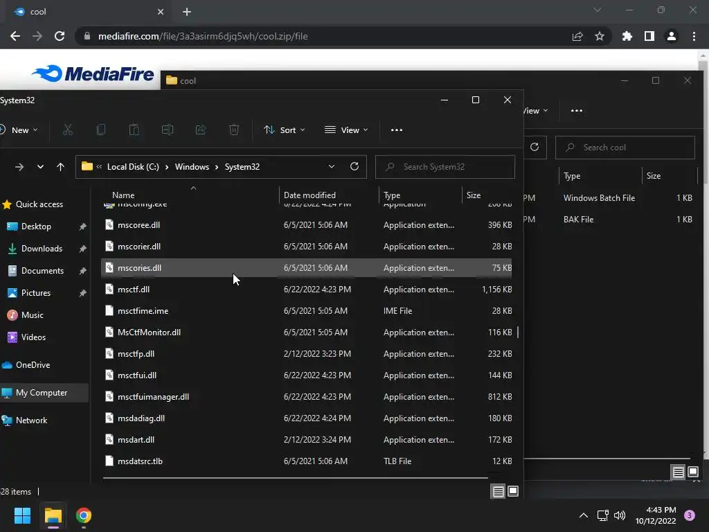Click the MediaFire logo
This screenshot has height=532, width=709.
93,73
